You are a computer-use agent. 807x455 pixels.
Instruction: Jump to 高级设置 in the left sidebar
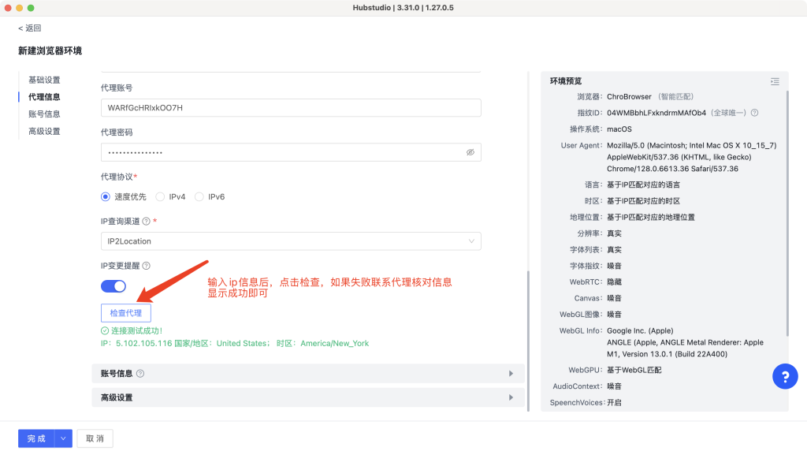coord(44,131)
